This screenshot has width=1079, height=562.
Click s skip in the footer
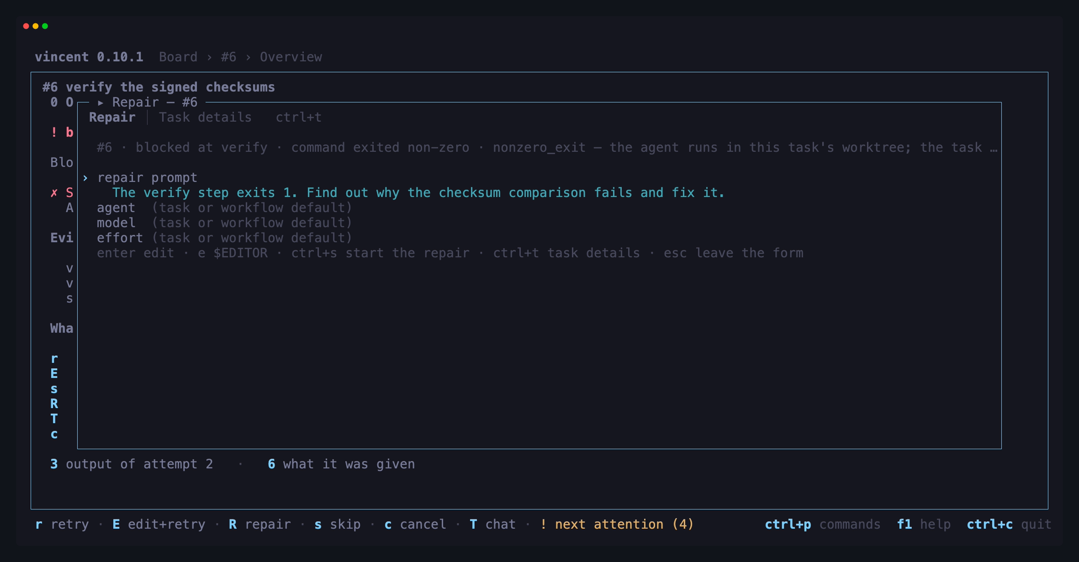pos(337,524)
